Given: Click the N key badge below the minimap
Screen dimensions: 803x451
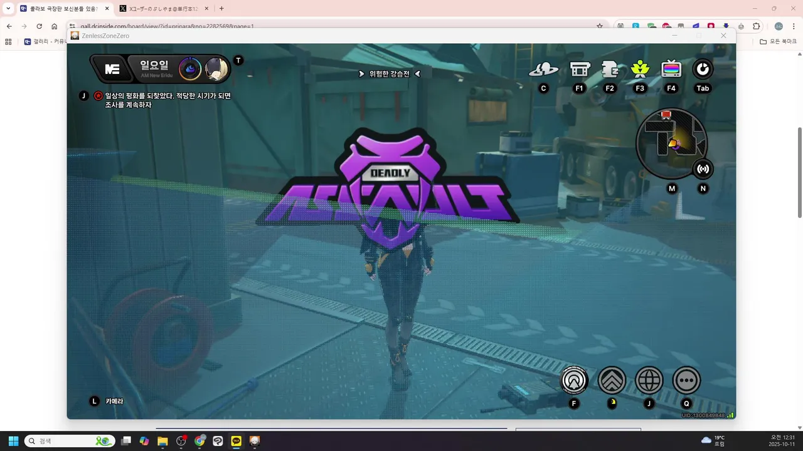Looking at the screenshot, I should 703,189.
